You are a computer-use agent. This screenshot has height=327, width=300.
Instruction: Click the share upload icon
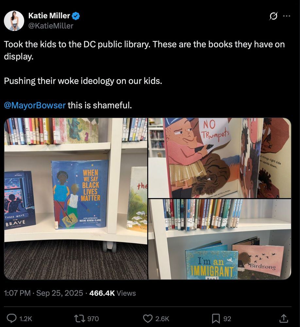(x=284, y=318)
